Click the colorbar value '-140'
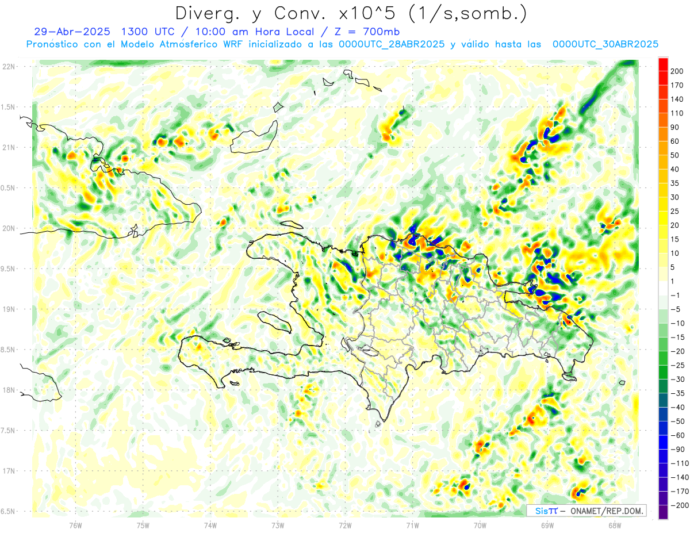The width and height of the screenshot is (690, 533). [680, 477]
